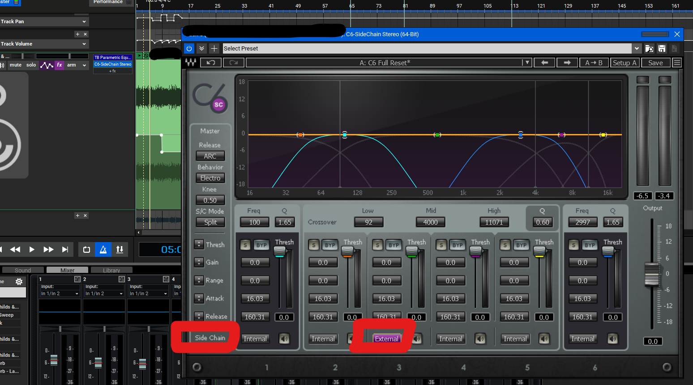Image resolution: width=693 pixels, height=385 pixels.
Task: Arm the track for recording
Action: pyautogui.click(x=72, y=65)
